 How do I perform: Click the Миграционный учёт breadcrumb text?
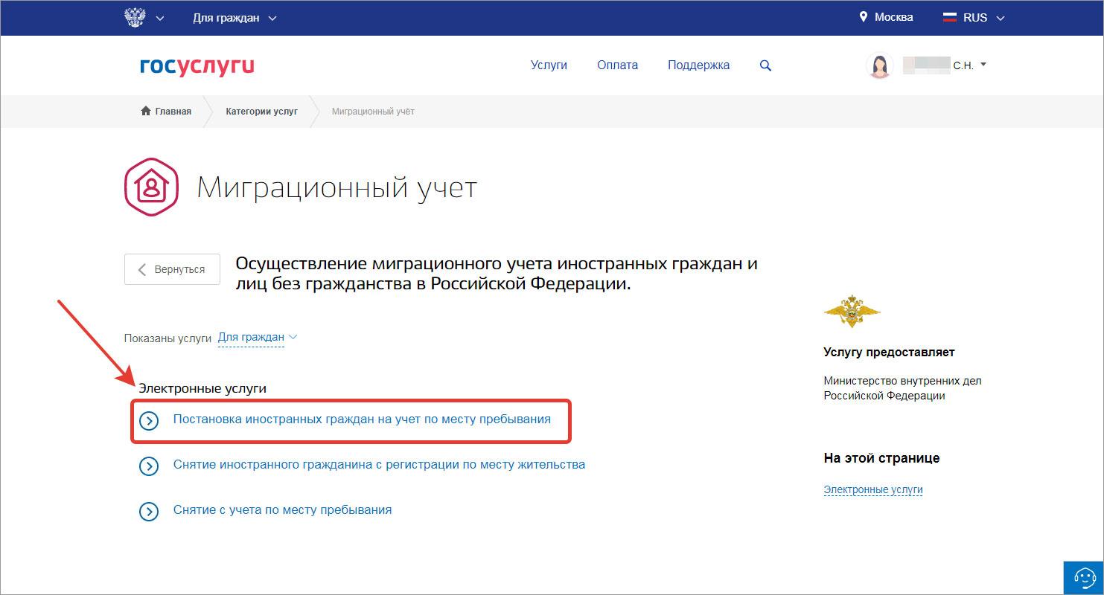[x=373, y=112]
